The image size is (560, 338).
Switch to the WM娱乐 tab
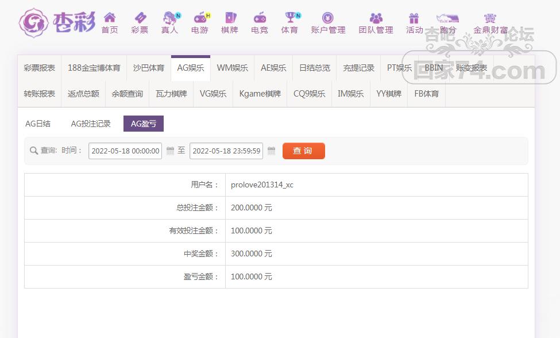232,68
